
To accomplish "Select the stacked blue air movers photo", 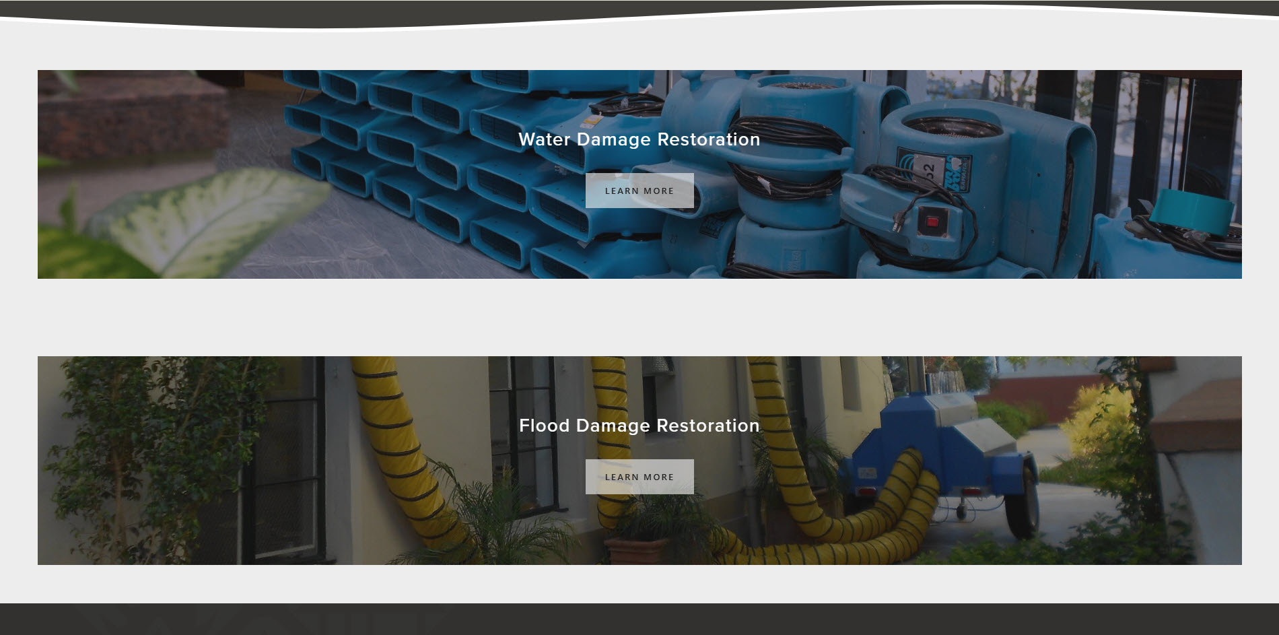I will click(x=639, y=174).
